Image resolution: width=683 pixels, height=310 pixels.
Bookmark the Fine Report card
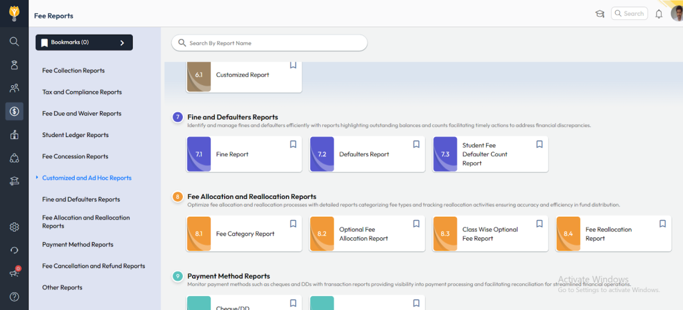click(x=293, y=144)
